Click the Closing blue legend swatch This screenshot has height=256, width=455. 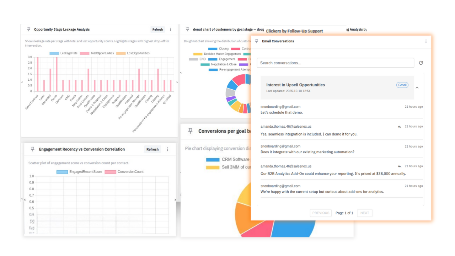tap(213, 49)
